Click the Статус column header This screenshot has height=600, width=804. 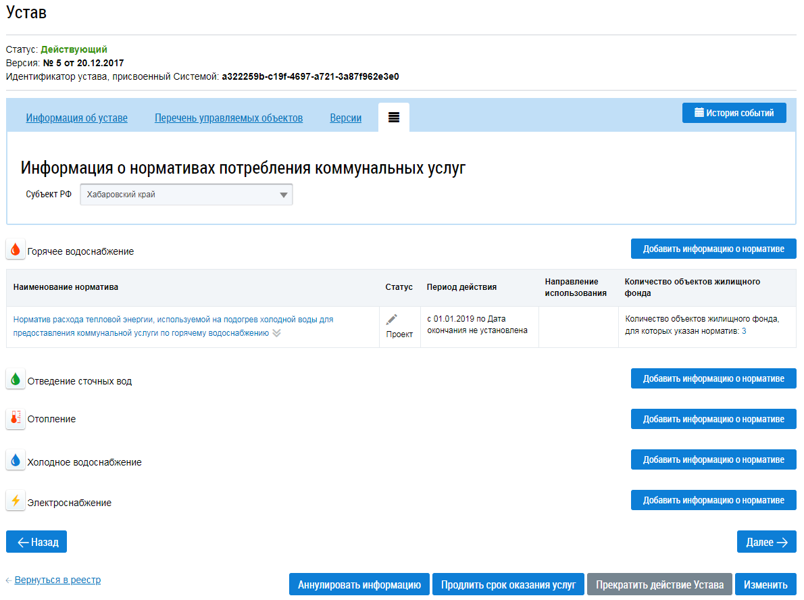(399, 287)
